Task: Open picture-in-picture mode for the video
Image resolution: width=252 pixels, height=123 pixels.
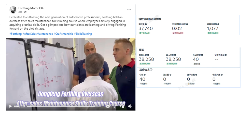Action: (x=122, y=106)
